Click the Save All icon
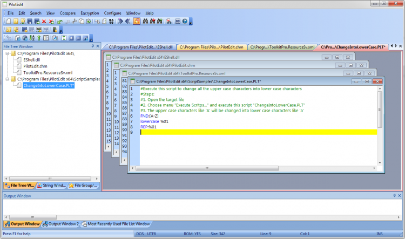Viewport: 405px width, 239px height. [x=37, y=21]
